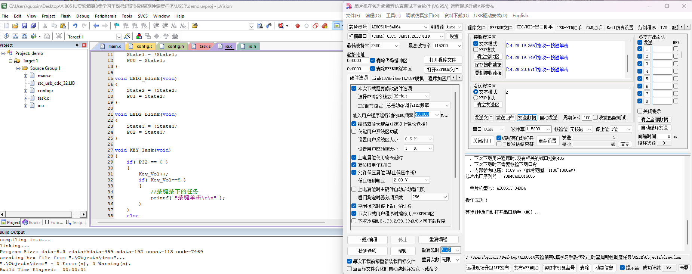692x274 pixels.
Task: Click the 发送数据 button
Action: pos(527,118)
